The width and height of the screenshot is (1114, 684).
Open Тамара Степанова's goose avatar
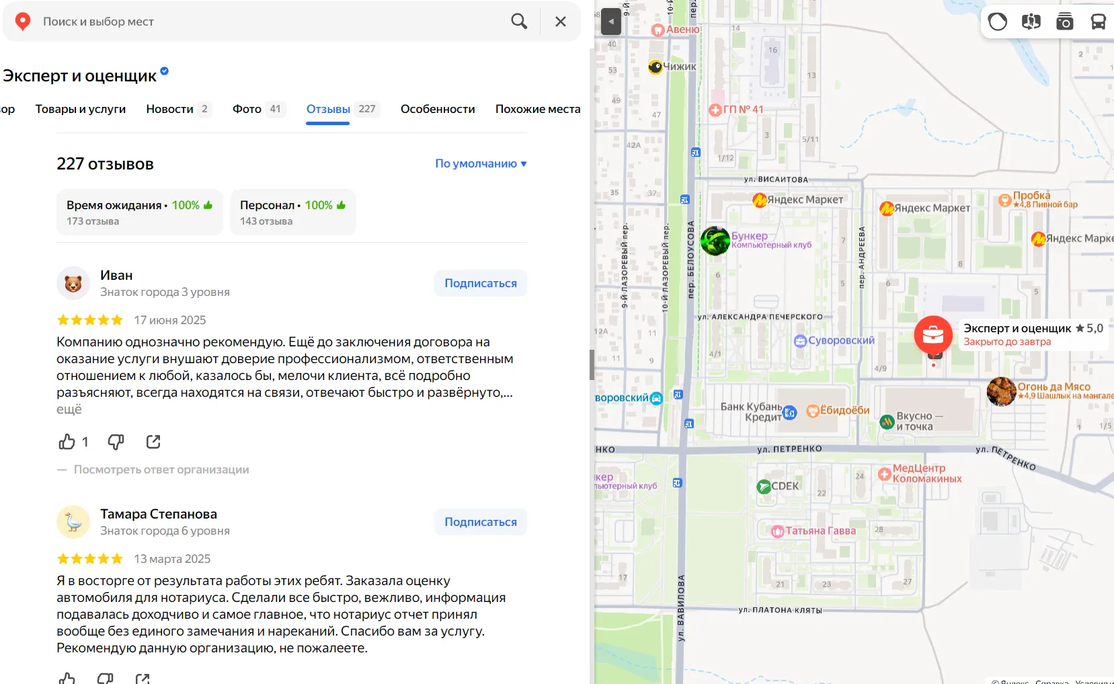click(x=73, y=522)
